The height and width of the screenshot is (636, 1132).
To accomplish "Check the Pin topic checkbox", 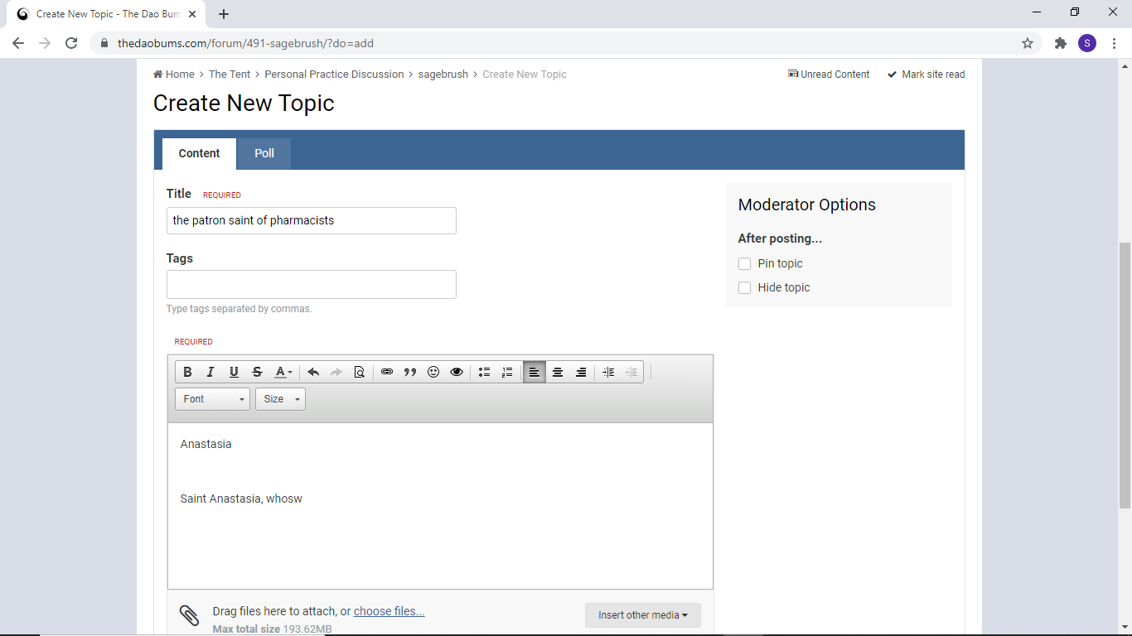I will [744, 263].
